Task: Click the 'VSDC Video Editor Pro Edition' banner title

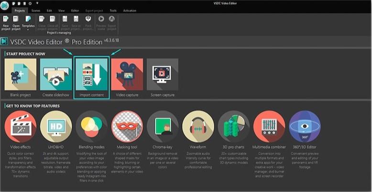Action: click(56, 42)
